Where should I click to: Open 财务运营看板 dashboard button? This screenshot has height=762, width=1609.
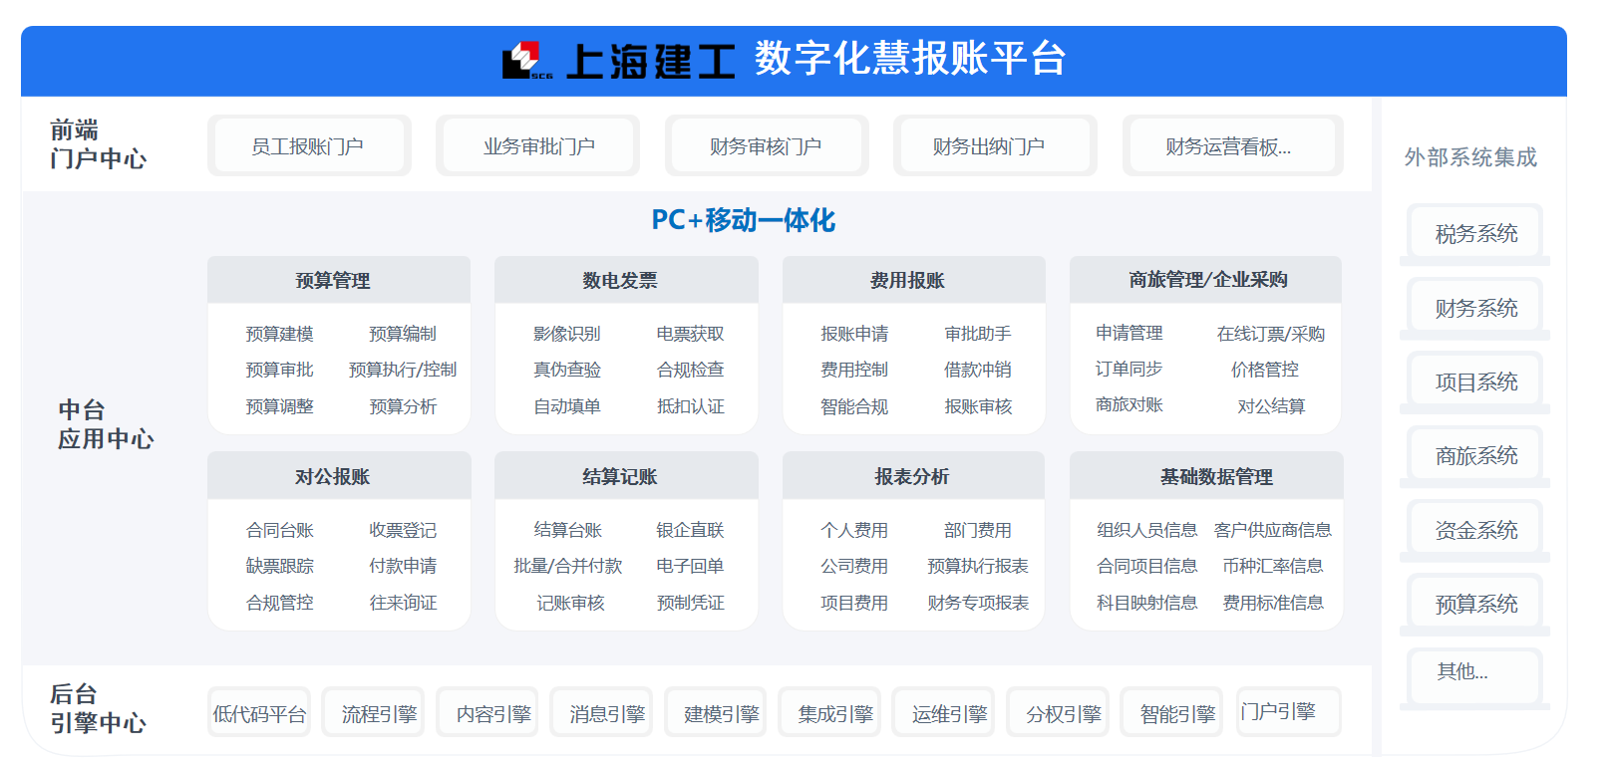tap(1233, 146)
